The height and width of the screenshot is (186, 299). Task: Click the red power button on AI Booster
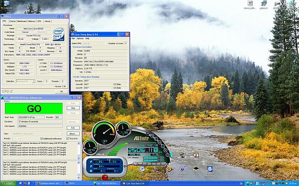105,178
